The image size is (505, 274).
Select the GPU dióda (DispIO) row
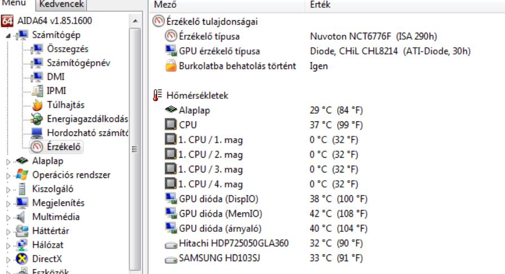(x=218, y=199)
